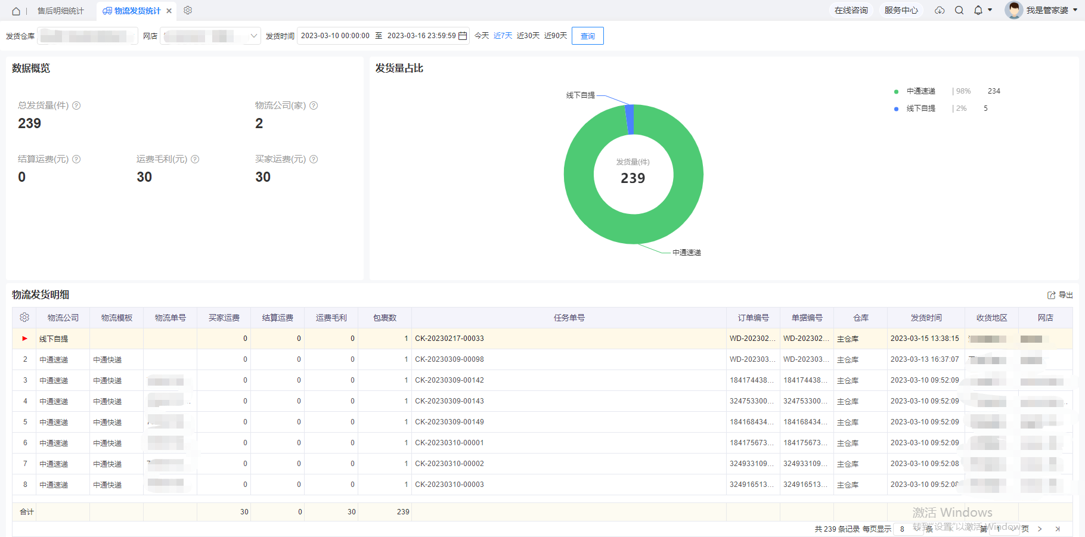Open the 我是管家婆 user menu
This screenshot has width=1085, height=537.
pos(1046,10)
